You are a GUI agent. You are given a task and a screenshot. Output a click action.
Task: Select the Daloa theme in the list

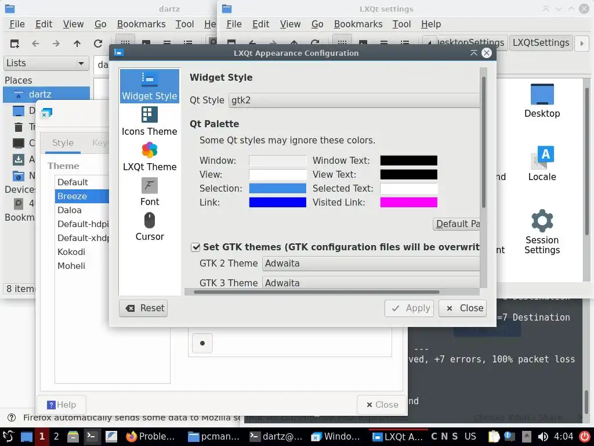70,210
